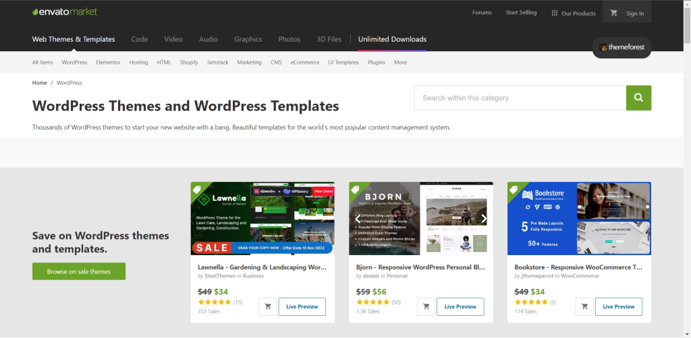691x338 pixels.
Task: Add Lawnella theme to cart
Action: (267, 307)
